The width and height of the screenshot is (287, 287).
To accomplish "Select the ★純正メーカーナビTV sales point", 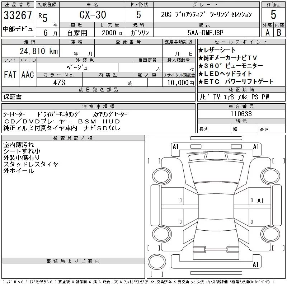I will click(228, 58).
